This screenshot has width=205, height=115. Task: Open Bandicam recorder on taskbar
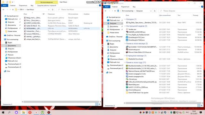(x=49, y=112)
